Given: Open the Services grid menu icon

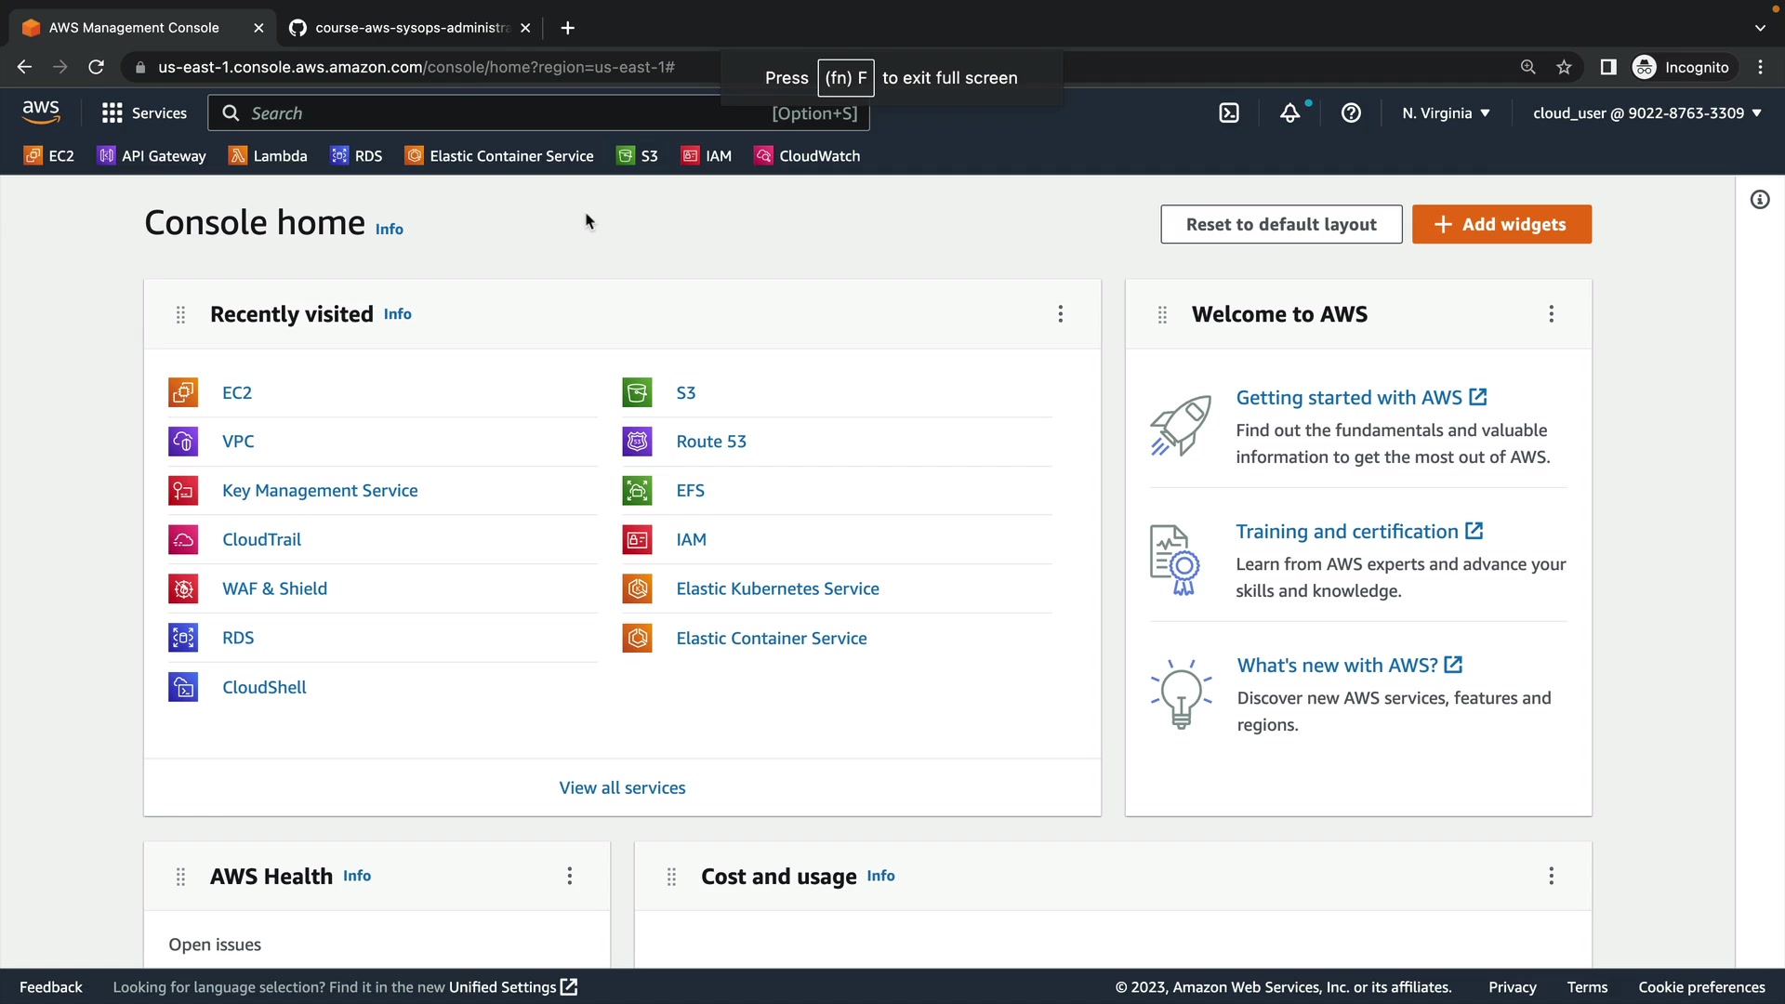Looking at the screenshot, I should [x=112, y=113].
